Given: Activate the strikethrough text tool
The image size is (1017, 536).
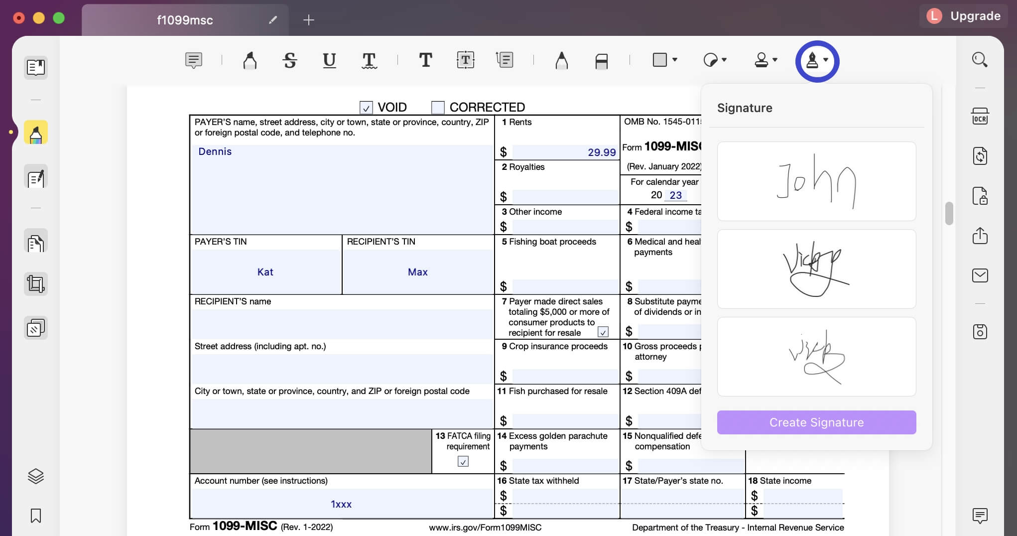Looking at the screenshot, I should (290, 60).
